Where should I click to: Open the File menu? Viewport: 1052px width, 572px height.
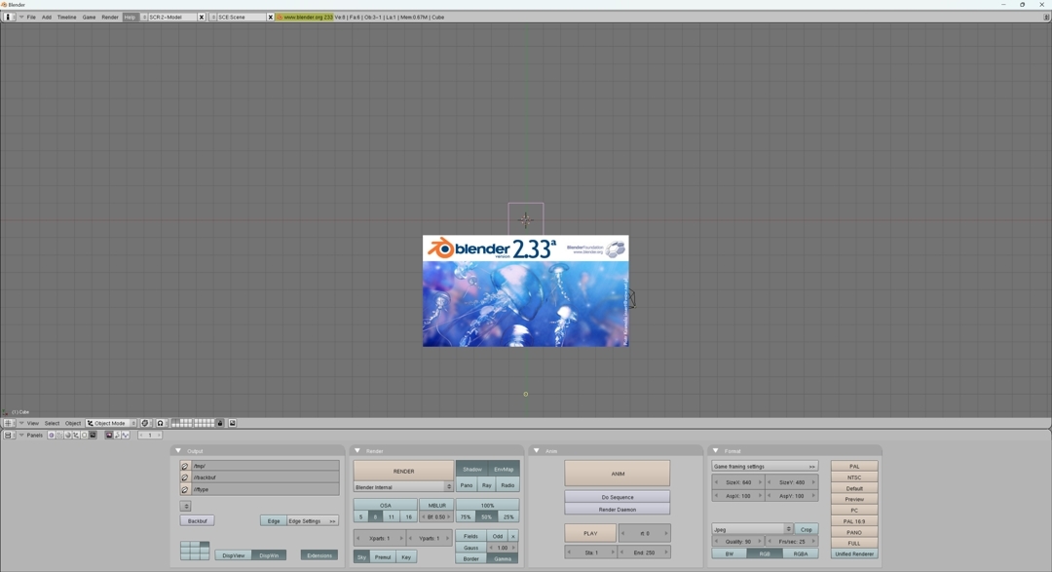point(31,17)
